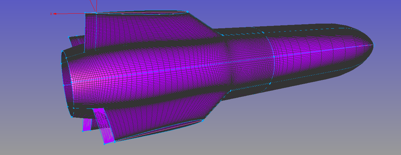Image resolution: width=401 pixels, height=155 pixels.
Task: Click the vertex where lower fin meets body
Action: [x=230, y=90]
